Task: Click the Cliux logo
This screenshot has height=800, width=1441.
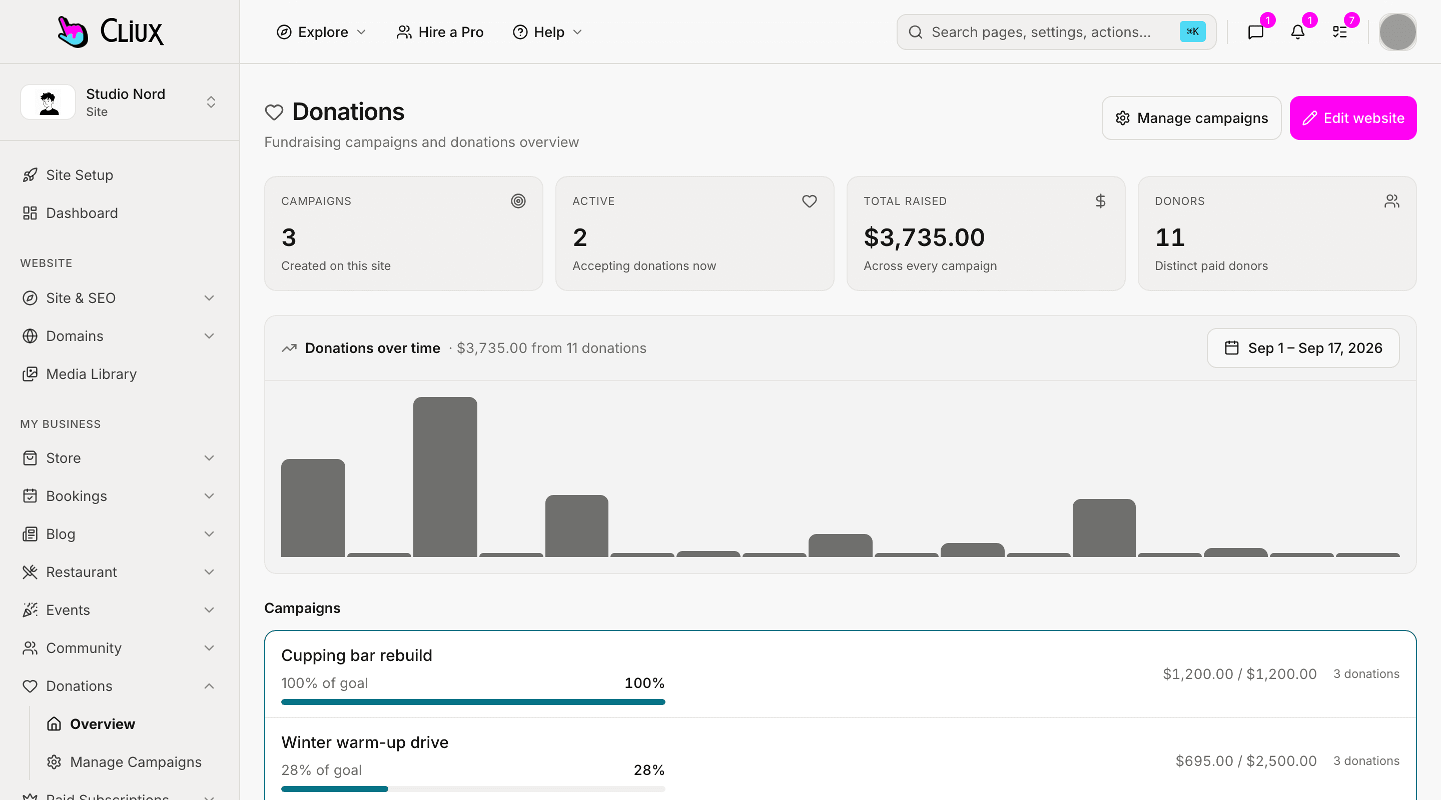Action: (111, 31)
